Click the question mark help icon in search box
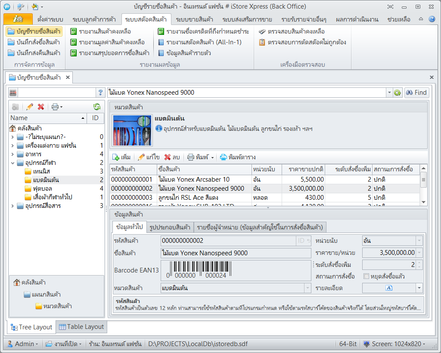The height and width of the screenshot is (353, 441). click(x=100, y=93)
